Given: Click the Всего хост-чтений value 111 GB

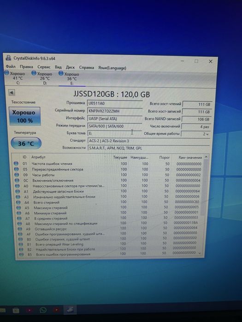Looking at the screenshot, I should pos(197,104).
